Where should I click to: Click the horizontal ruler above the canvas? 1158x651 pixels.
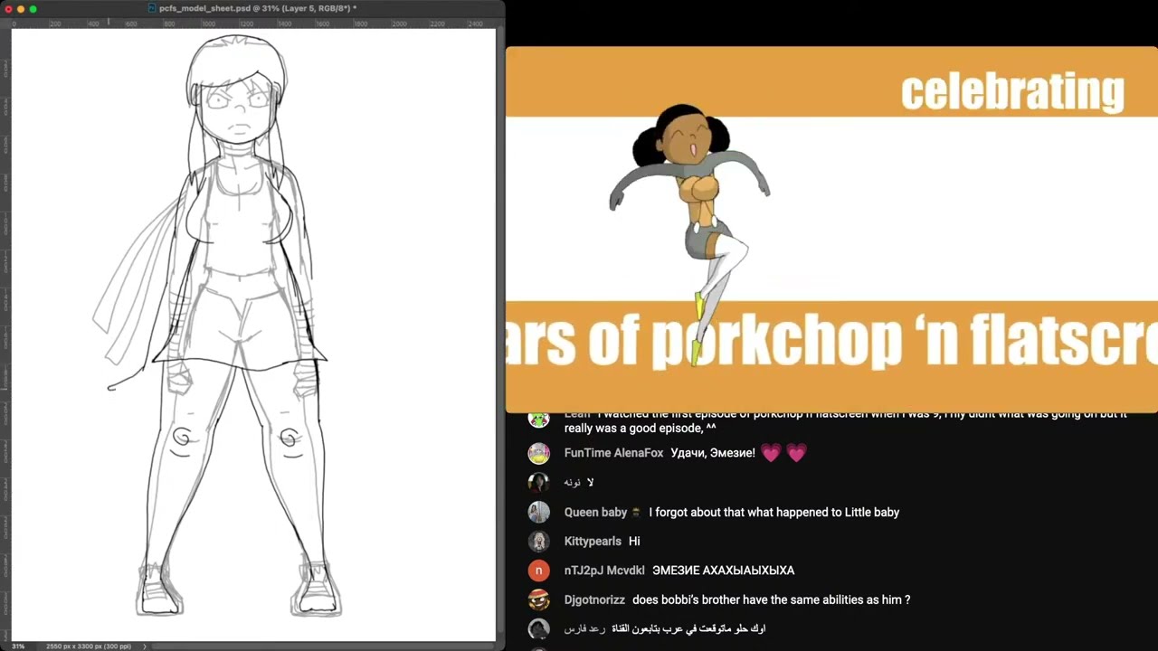253,23
